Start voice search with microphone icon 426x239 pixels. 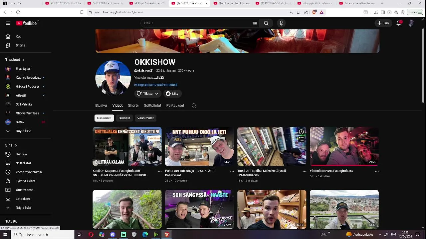pyautogui.click(x=281, y=23)
